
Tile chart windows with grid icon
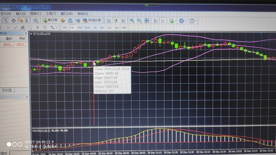[x=147, y=21]
